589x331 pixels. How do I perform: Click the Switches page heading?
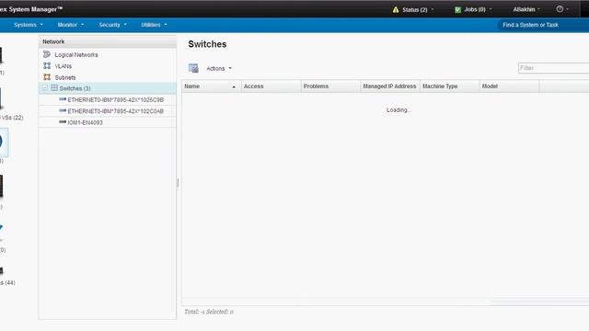click(x=207, y=44)
